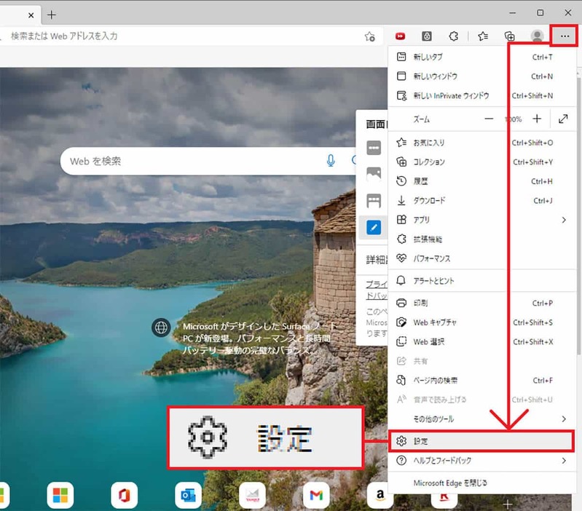
Task: Open the Microsoft tile in quick links
Action: (x=60, y=495)
